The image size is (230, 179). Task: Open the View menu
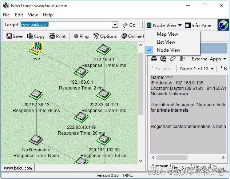coord(33,15)
